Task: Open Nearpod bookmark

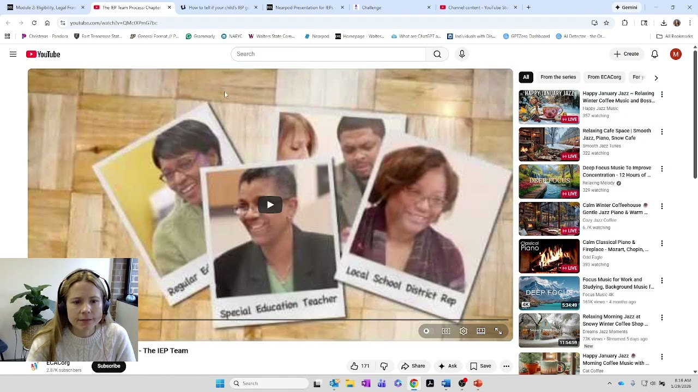Action: pyautogui.click(x=316, y=36)
